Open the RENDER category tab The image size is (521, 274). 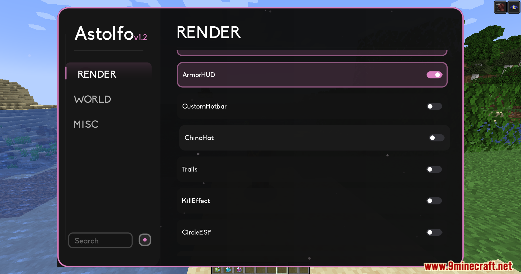click(x=97, y=74)
